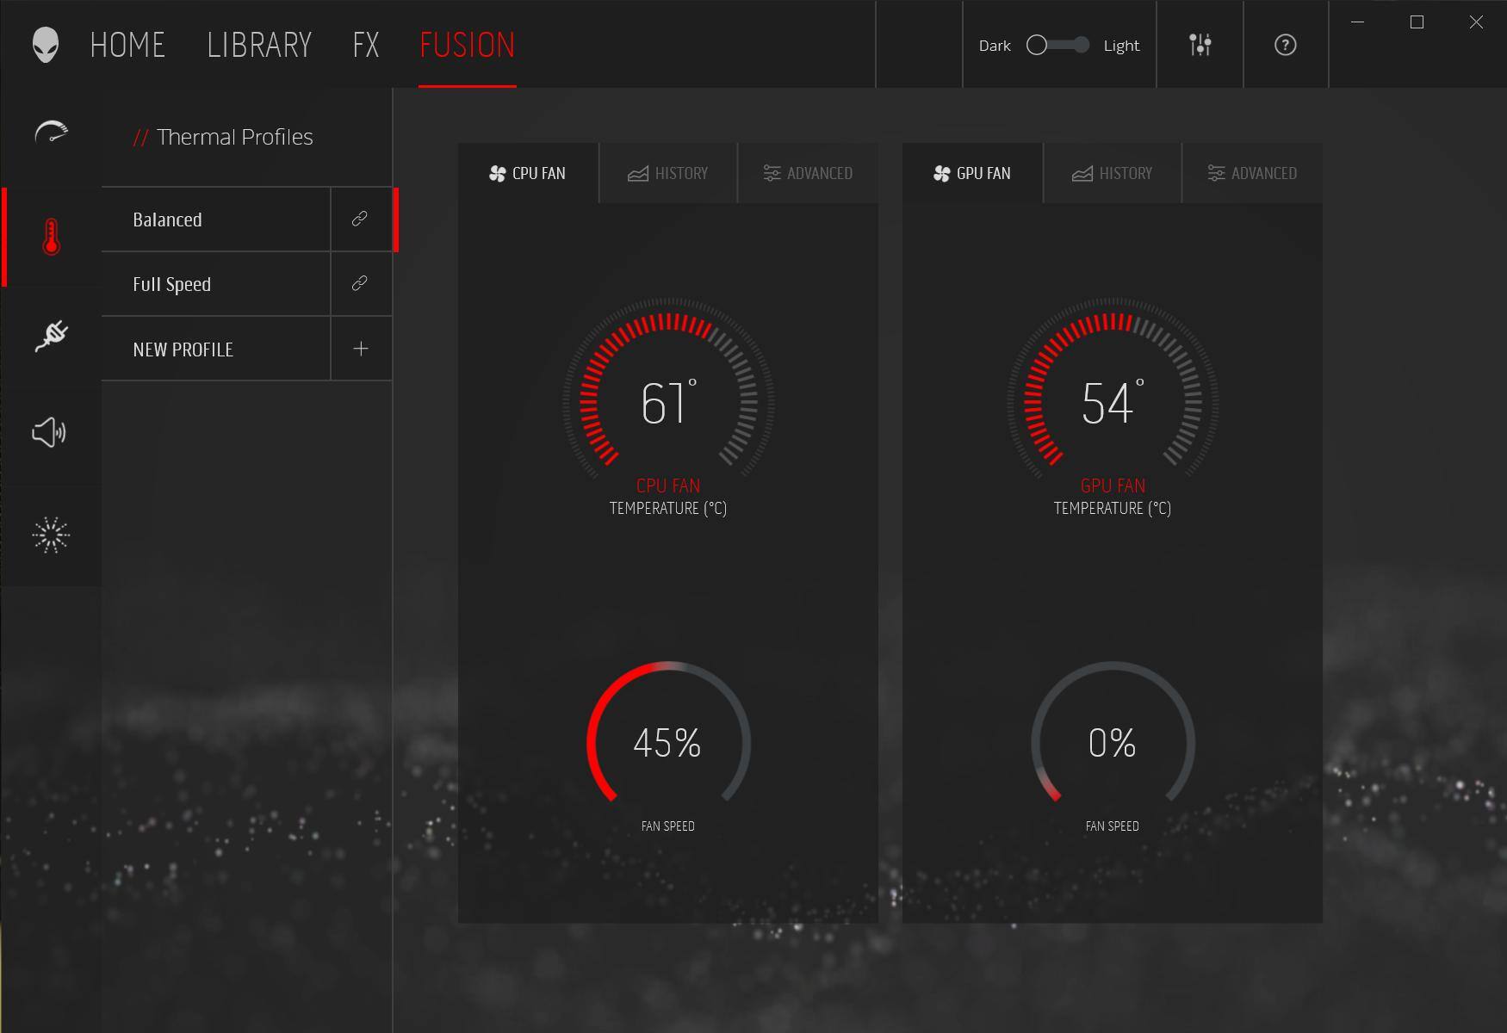
Task: Add a profile with the plus button
Action: [x=361, y=349]
